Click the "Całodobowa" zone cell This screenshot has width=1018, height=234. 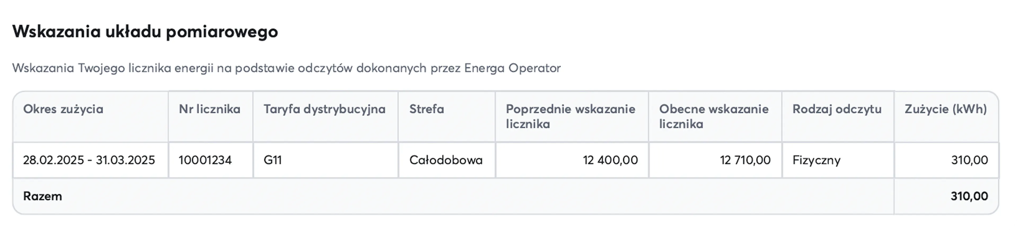[446, 160]
